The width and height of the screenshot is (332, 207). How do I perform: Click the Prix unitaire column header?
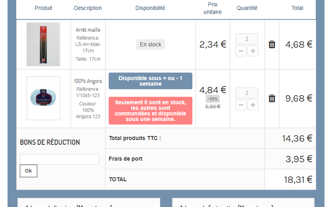[213, 8]
